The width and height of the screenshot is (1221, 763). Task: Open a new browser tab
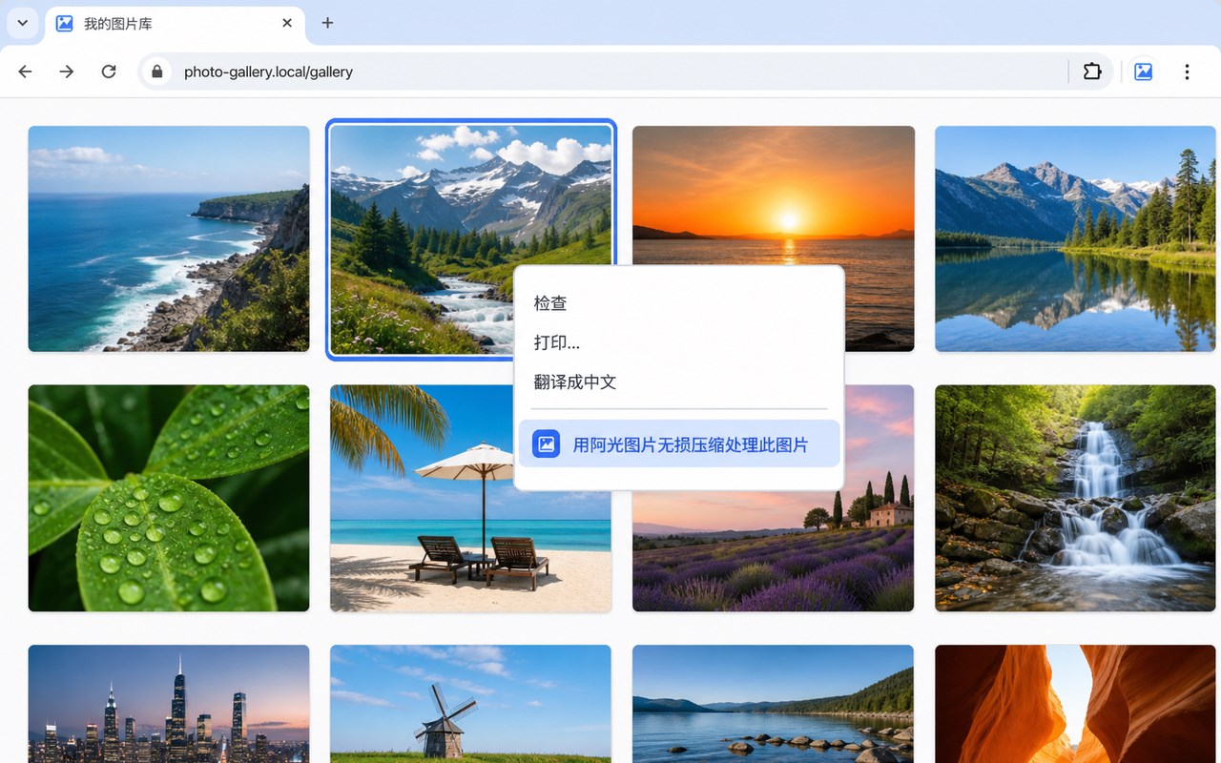click(x=327, y=23)
